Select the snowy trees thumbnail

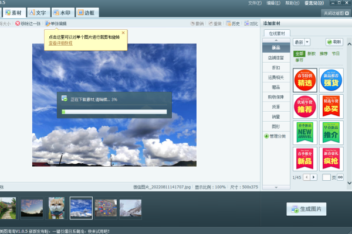coord(130,208)
